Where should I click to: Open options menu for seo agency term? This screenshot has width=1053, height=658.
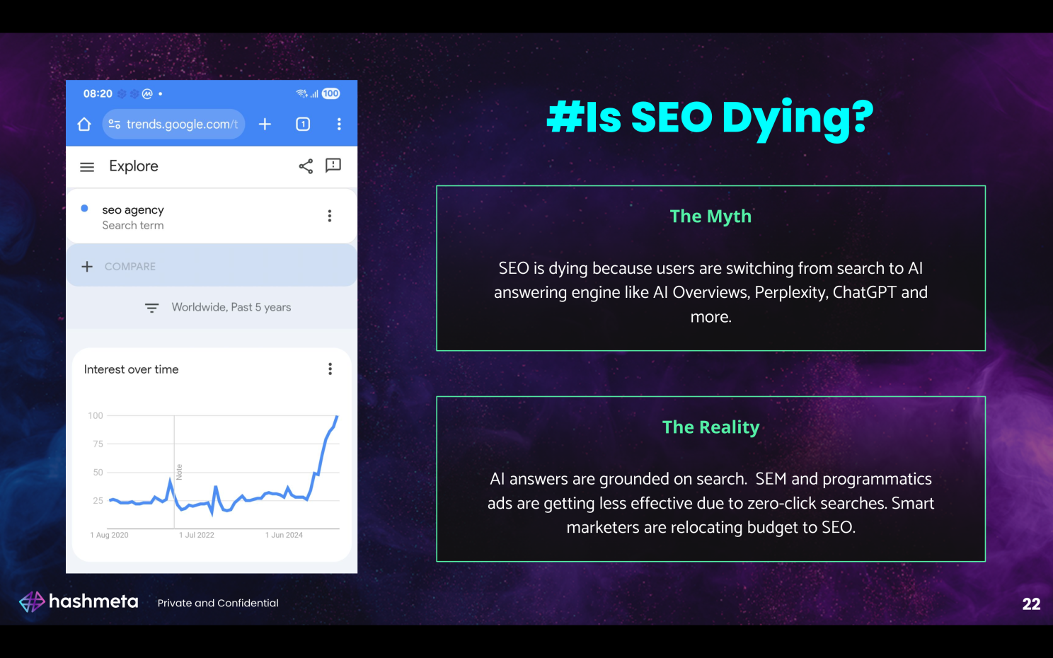point(329,216)
